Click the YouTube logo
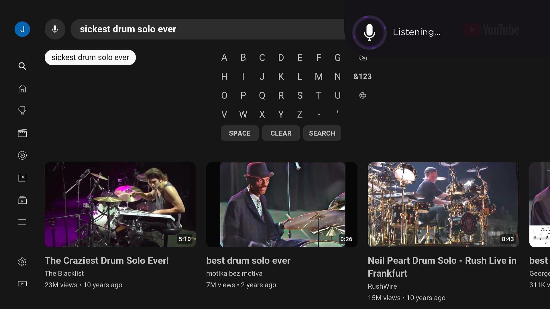Viewport: 550px width, 309px height. coord(491,29)
